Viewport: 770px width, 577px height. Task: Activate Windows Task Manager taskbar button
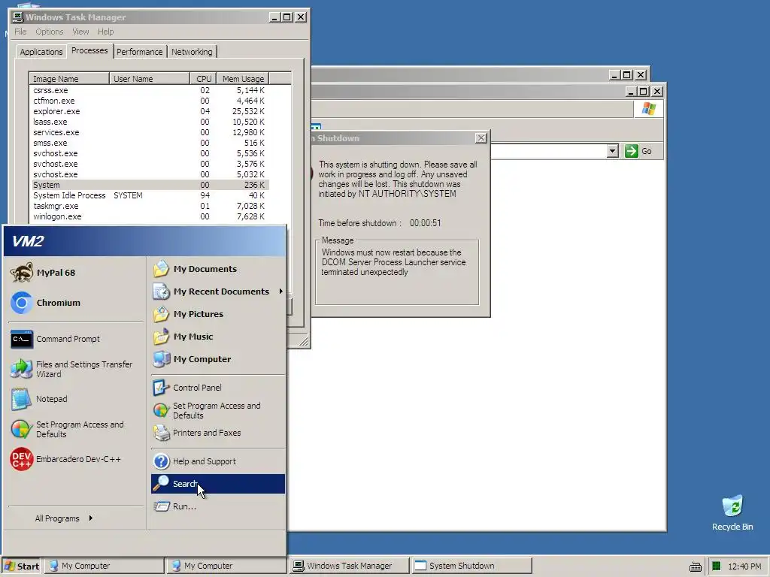(x=349, y=566)
